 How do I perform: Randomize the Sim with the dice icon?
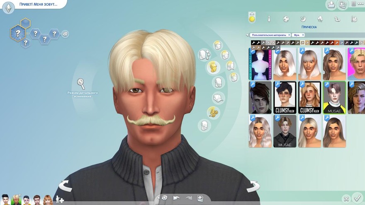(165, 198)
